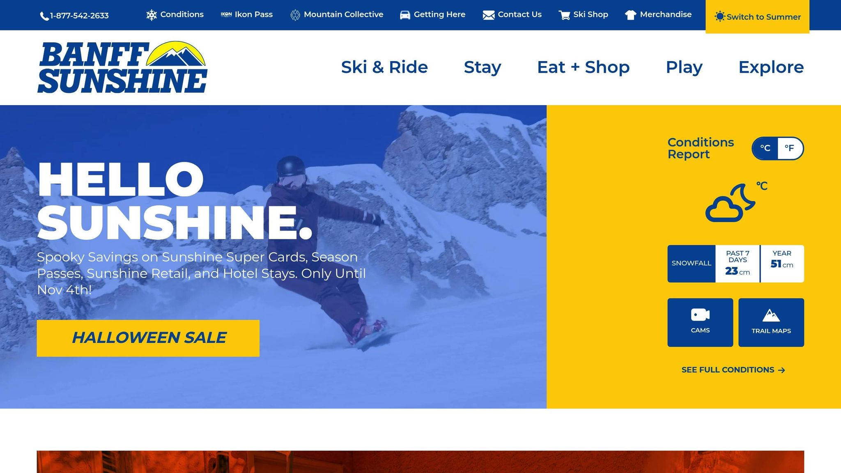Select the Mountain Collective diamond icon
This screenshot has width=841, height=473.
click(295, 15)
